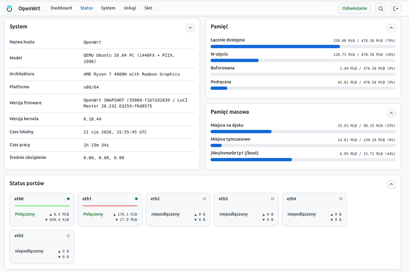Viewport: 409px width, 272px height.
Task: Click the logout arrow icon
Action: [x=396, y=9]
